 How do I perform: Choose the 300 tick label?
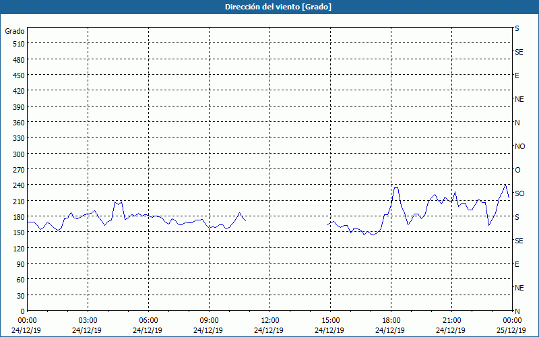coord(19,154)
